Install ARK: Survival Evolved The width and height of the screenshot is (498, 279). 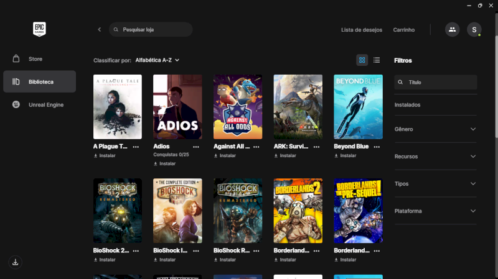(x=285, y=156)
